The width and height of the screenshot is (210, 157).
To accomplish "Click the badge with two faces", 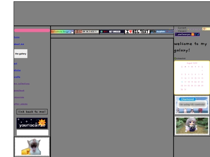I will click(87, 32).
